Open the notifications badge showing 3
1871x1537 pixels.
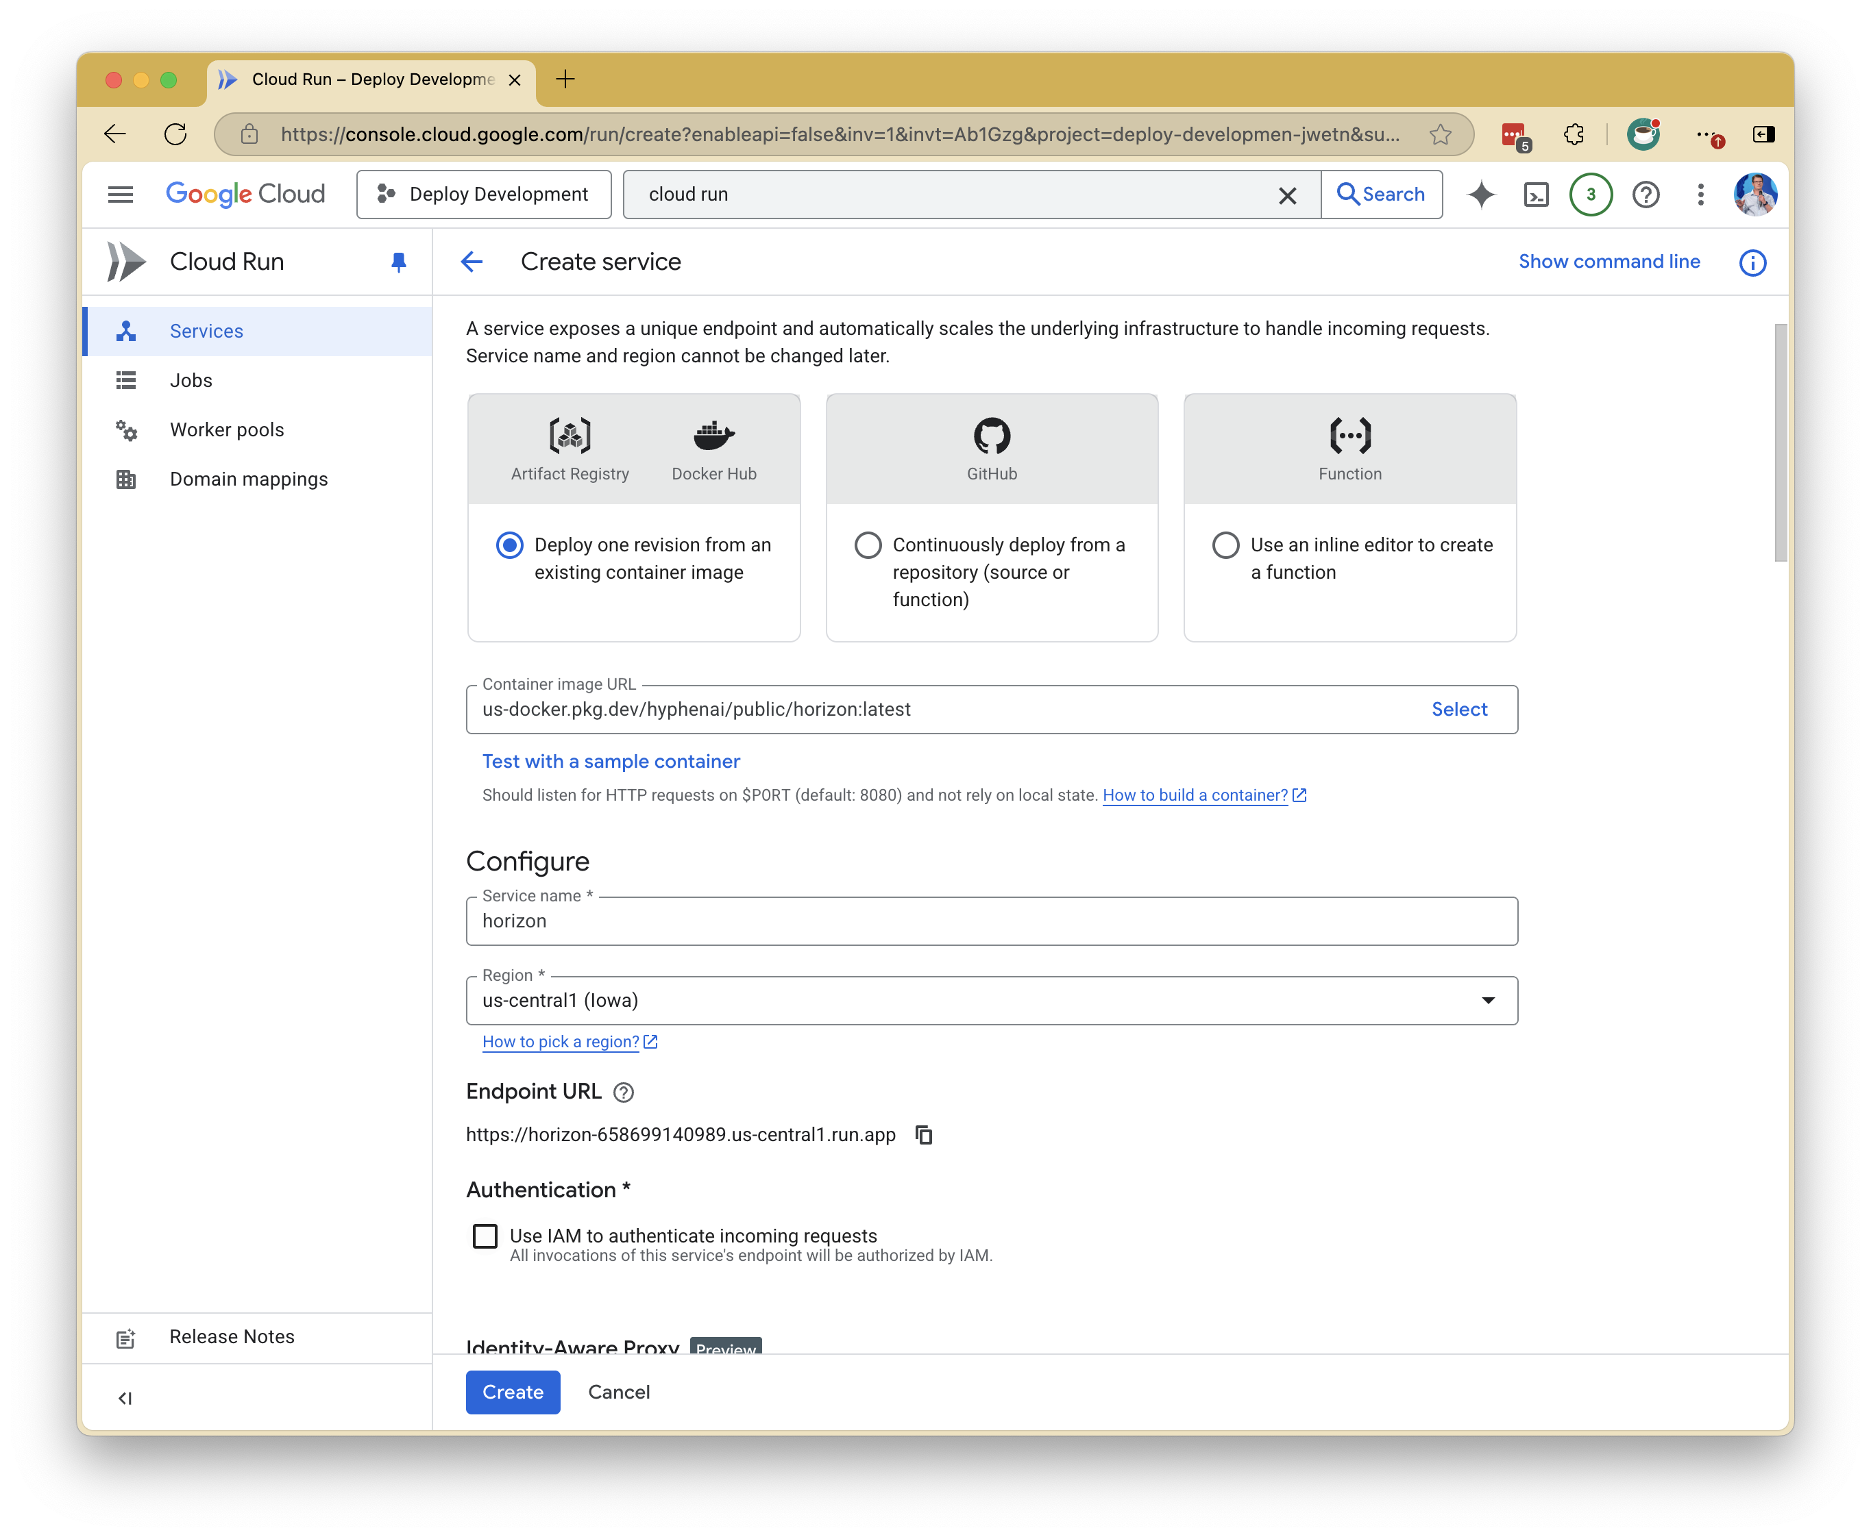click(x=1591, y=194)
